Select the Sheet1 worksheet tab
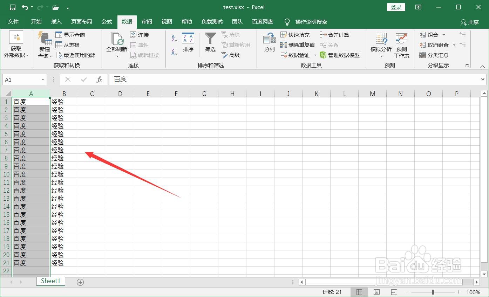 (x=50, y=281)
